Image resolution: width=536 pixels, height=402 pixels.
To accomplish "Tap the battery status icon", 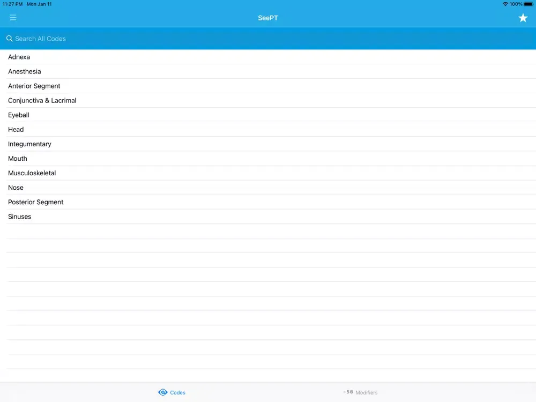I will 528,4.
